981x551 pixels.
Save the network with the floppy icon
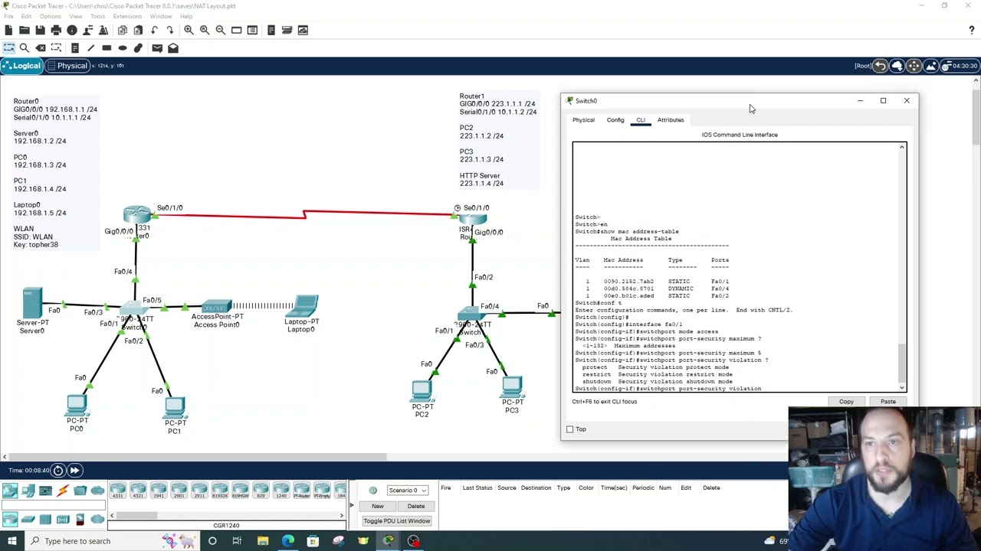click(x=40, y=30)
